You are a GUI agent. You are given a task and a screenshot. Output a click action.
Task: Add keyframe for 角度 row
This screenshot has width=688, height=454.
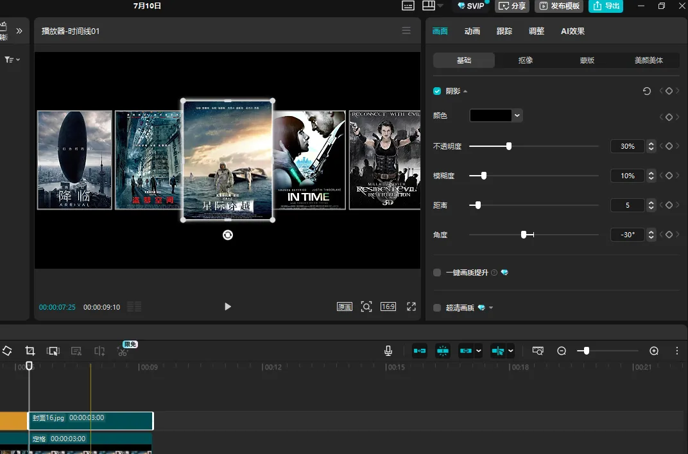pos(669,235)
